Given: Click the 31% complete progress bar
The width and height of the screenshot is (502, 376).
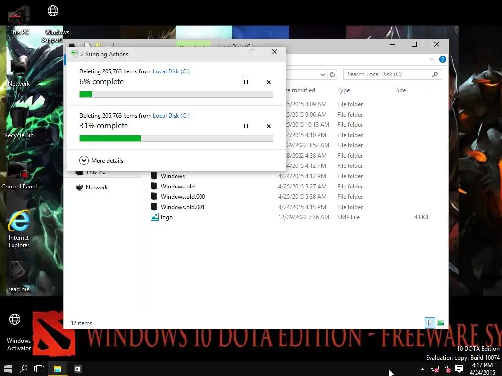Looking at the screenshot, I should tap(176, 138).
